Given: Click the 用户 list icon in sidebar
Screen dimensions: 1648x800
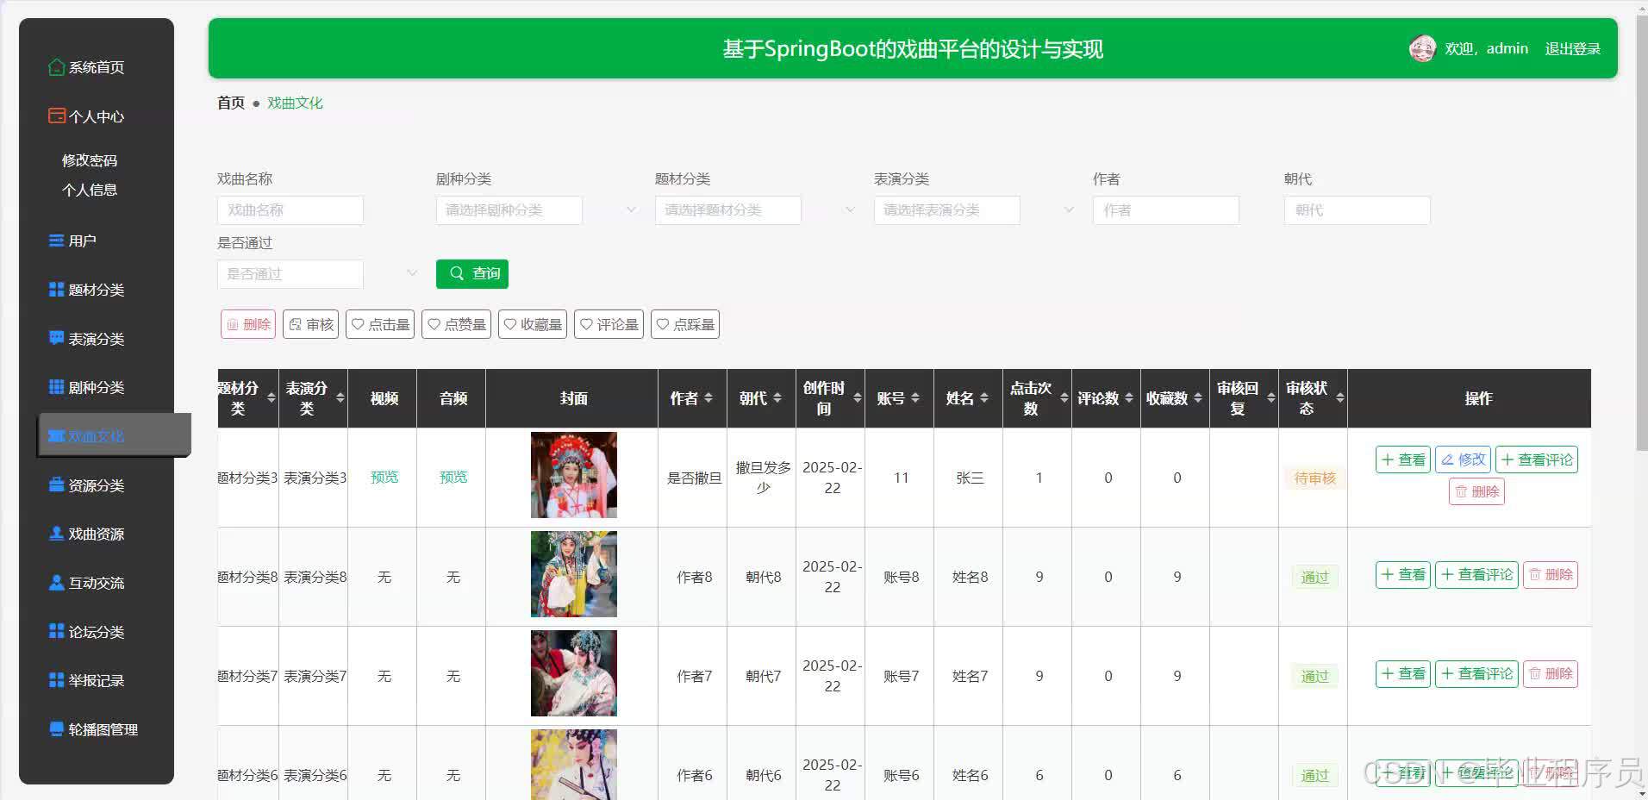Looking at the screenshot, I should pos(56,241).
